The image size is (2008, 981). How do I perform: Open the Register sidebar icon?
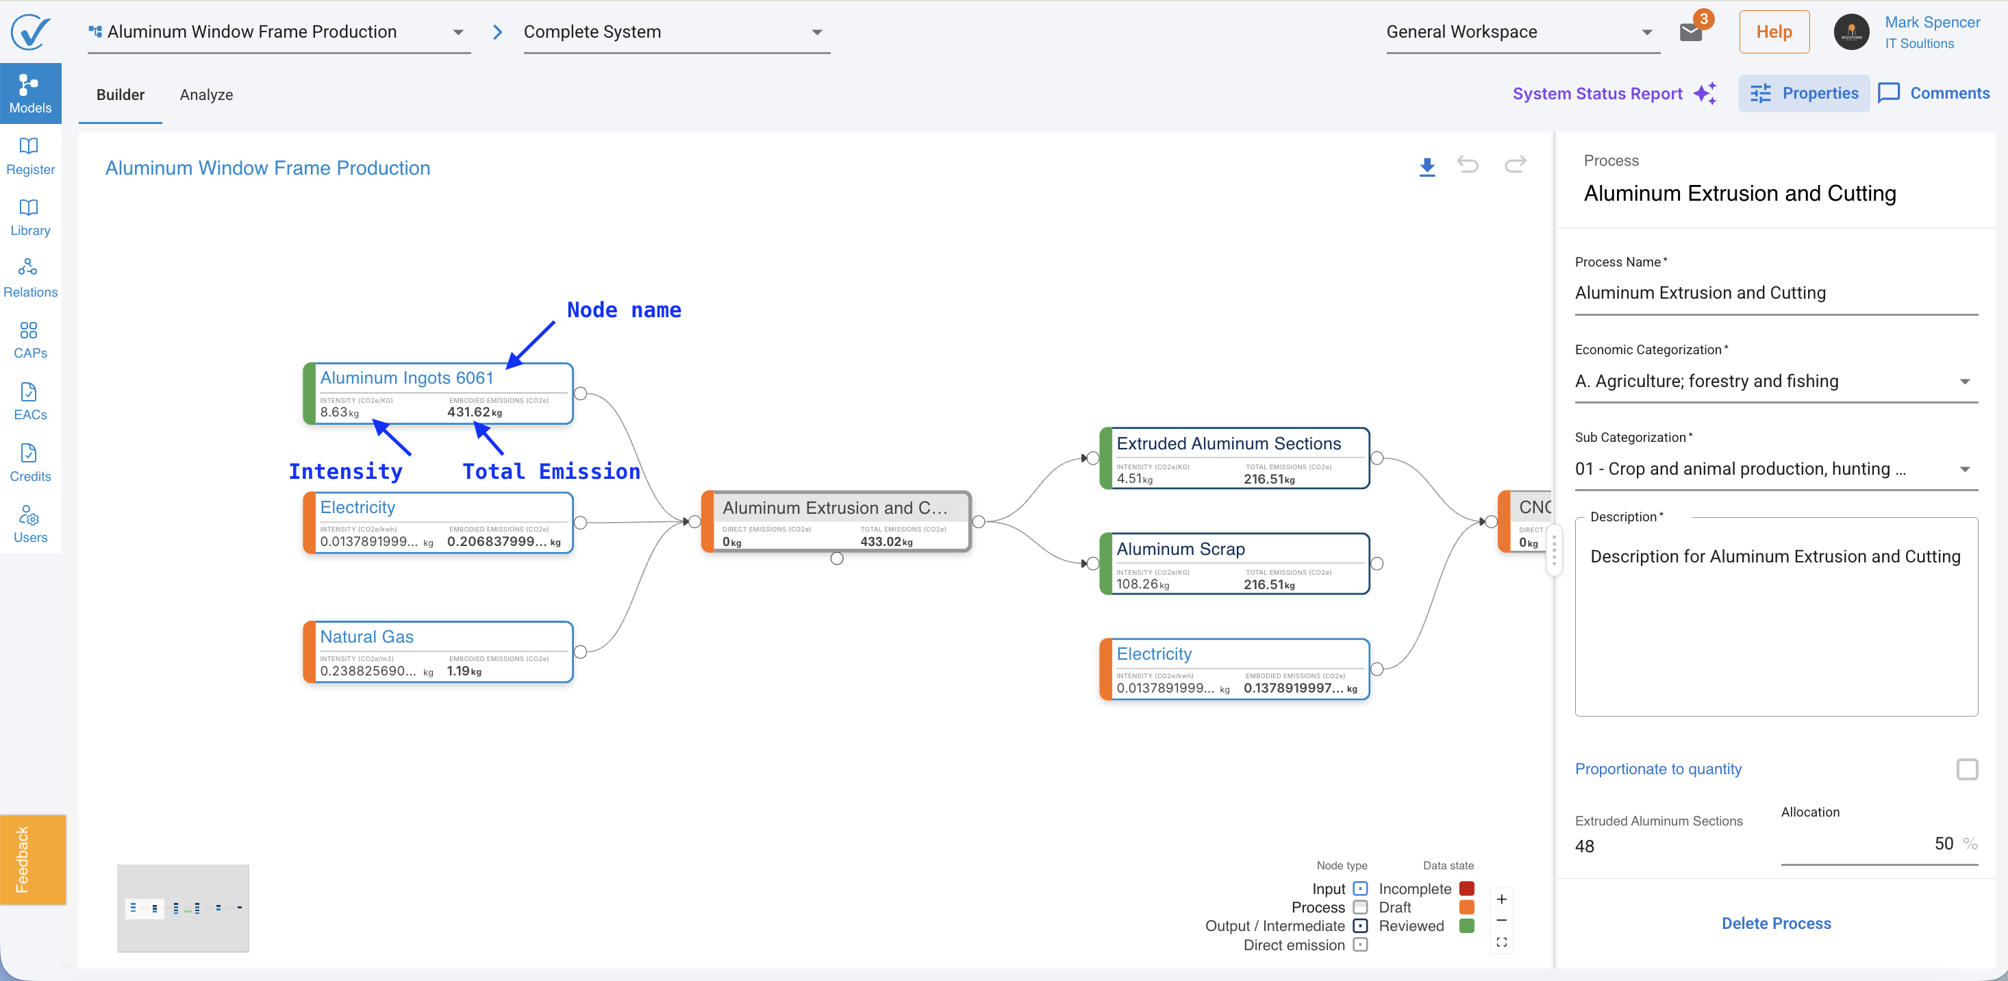[x=29, y=157]
